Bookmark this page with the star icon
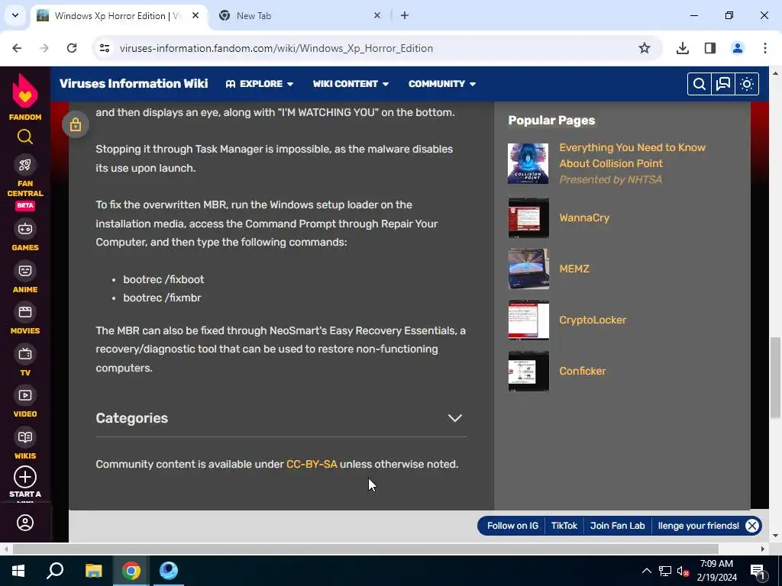Image resolution: width=782 pixels, height=586 pixels. click(645, 48)
